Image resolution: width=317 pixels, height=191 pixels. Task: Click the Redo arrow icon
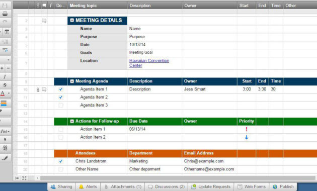click(x=5, y=22)
